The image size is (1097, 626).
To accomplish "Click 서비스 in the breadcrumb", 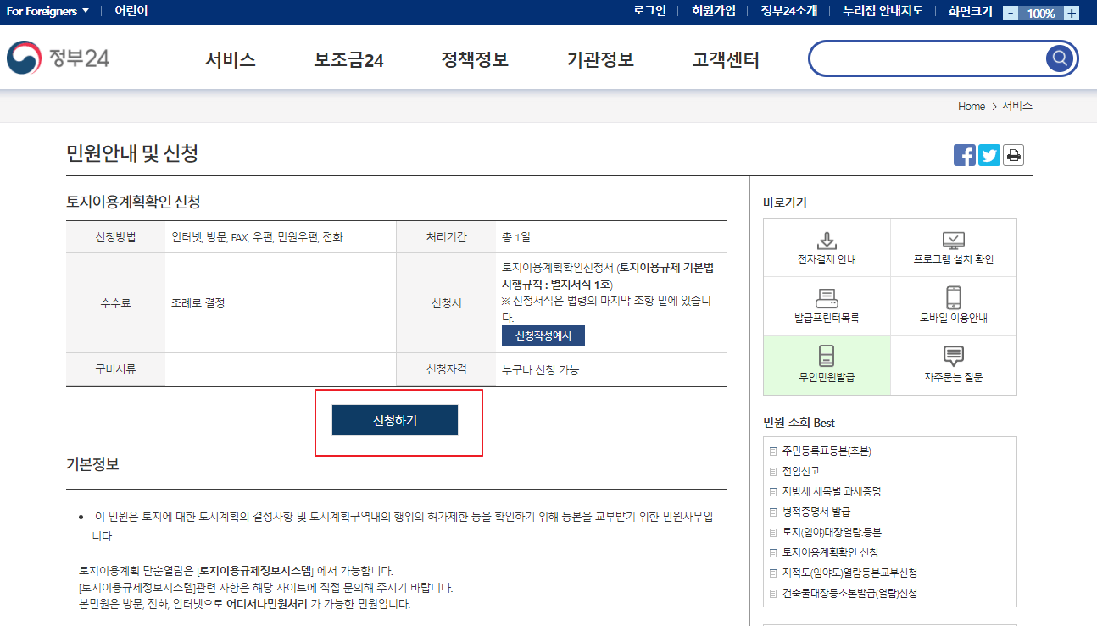I will point(1017,107).
